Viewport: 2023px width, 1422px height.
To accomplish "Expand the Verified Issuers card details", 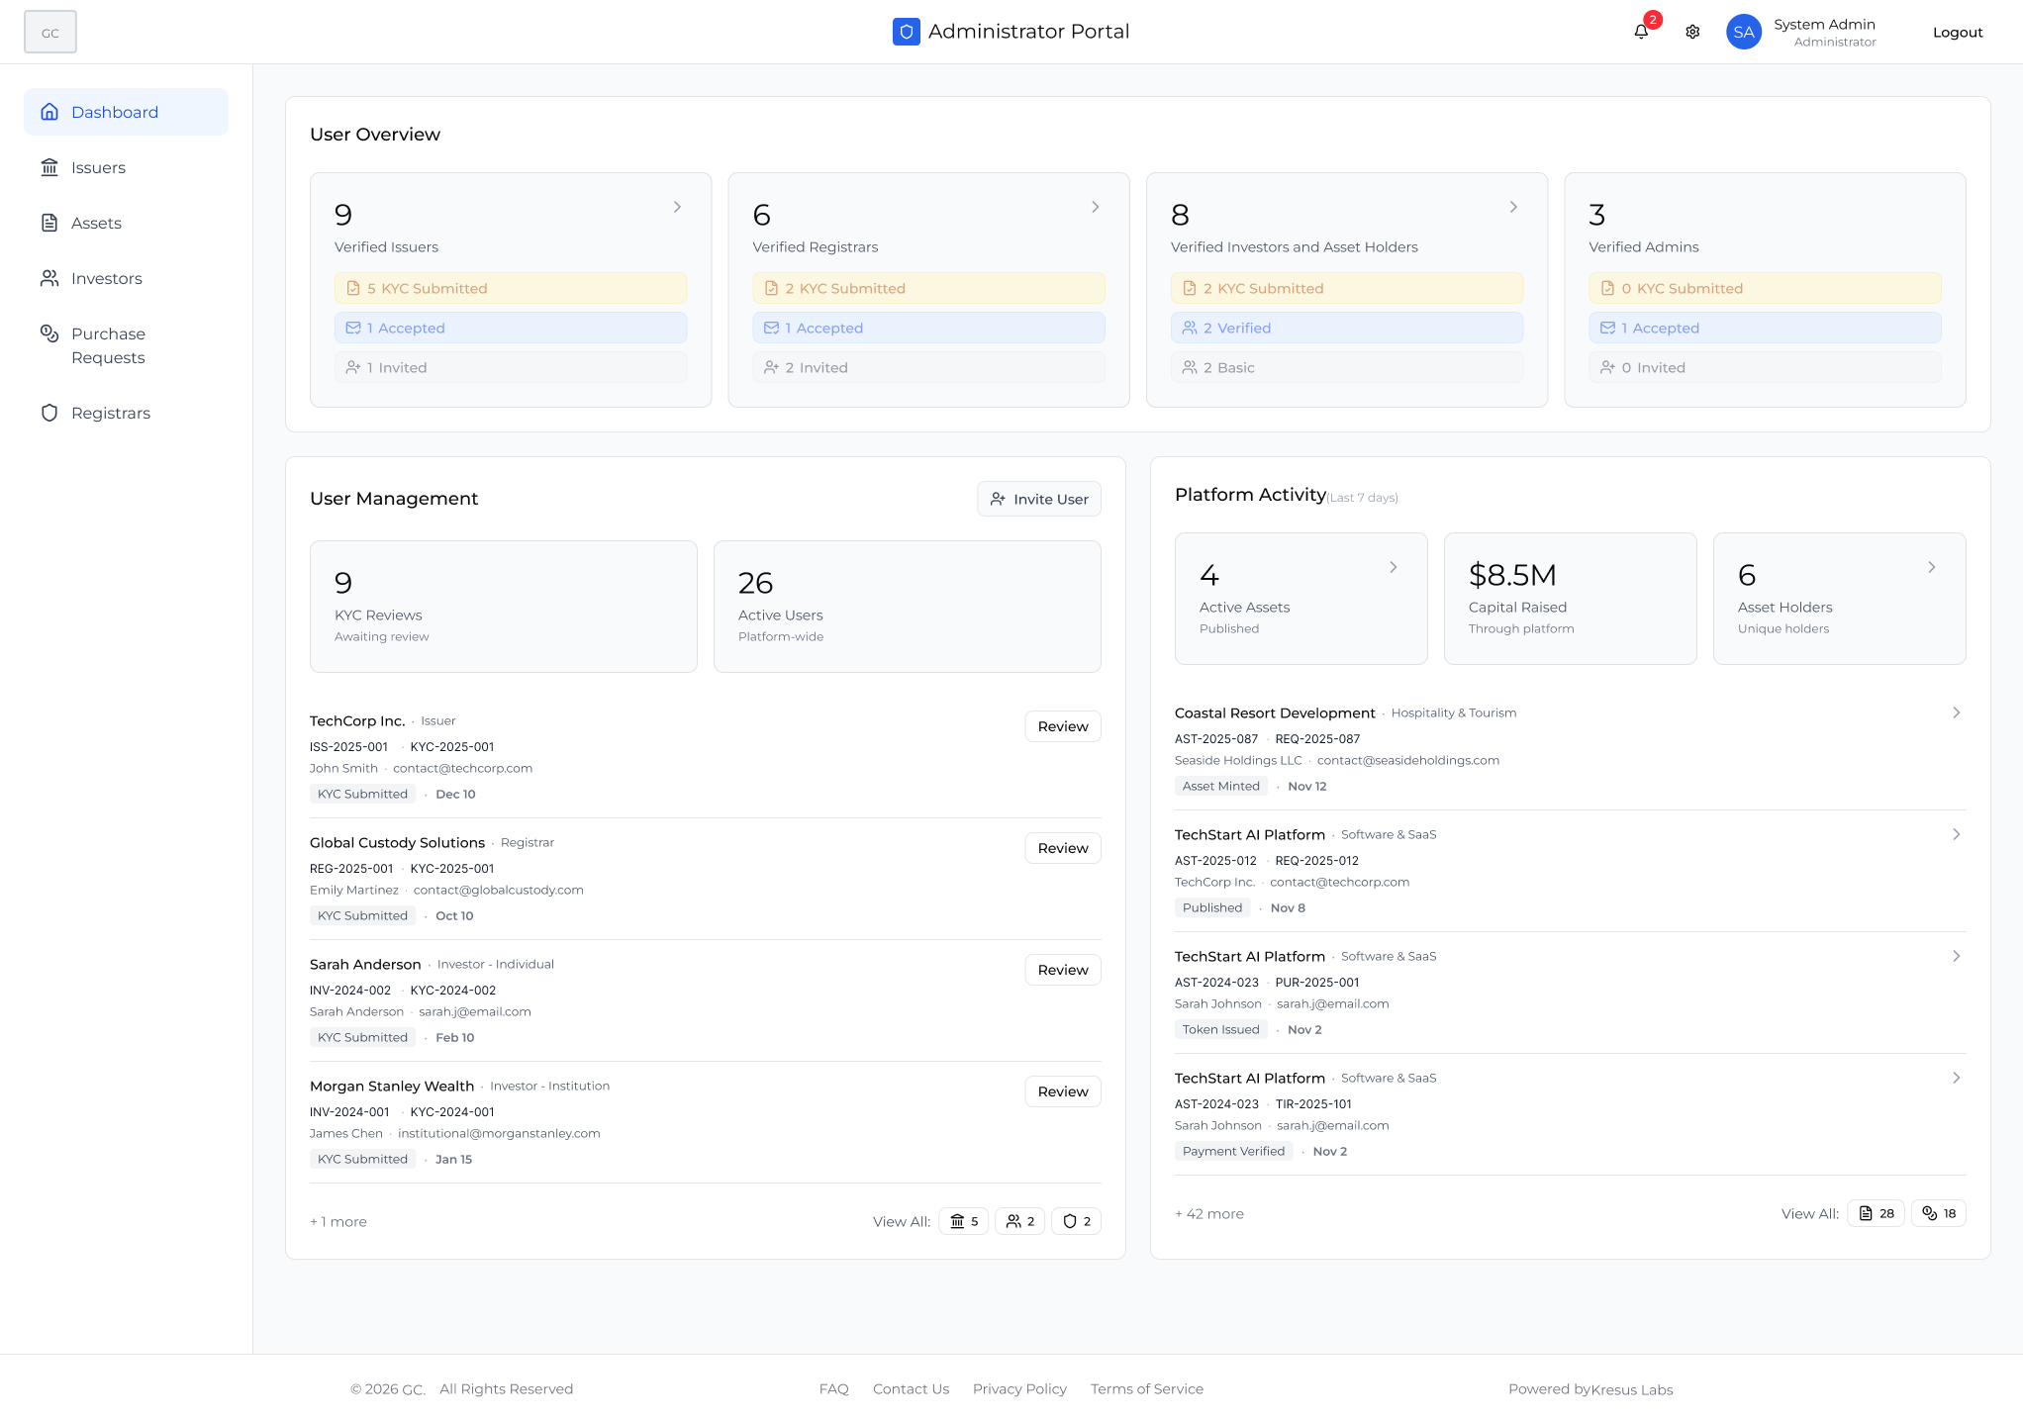I will (677, 207).
